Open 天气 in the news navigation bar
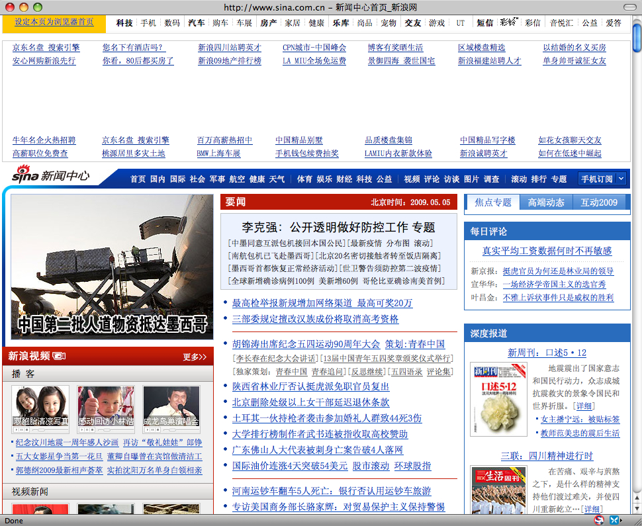642x526 pixels. [277, 179]
